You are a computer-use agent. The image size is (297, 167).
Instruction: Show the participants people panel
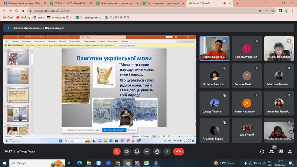(x=271, y=151)
